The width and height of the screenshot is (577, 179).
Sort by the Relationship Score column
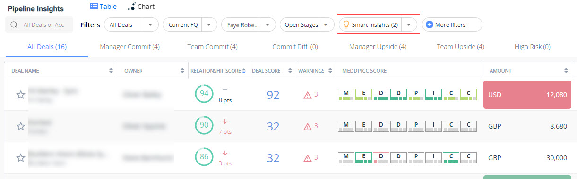pyautogui.click(x=244, y=71)
